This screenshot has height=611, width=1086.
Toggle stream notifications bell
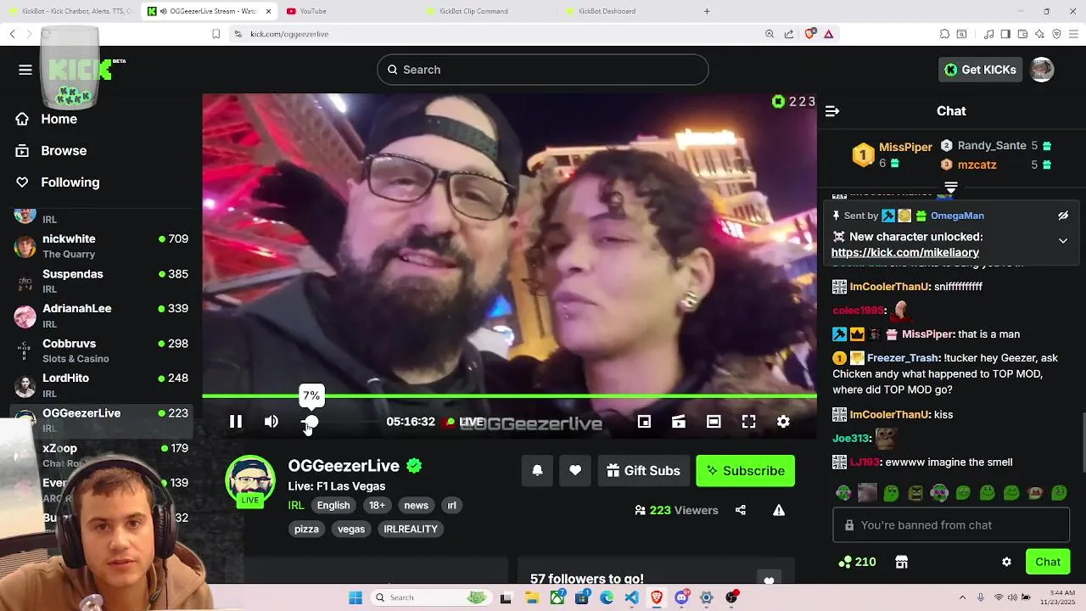[537, 470]
